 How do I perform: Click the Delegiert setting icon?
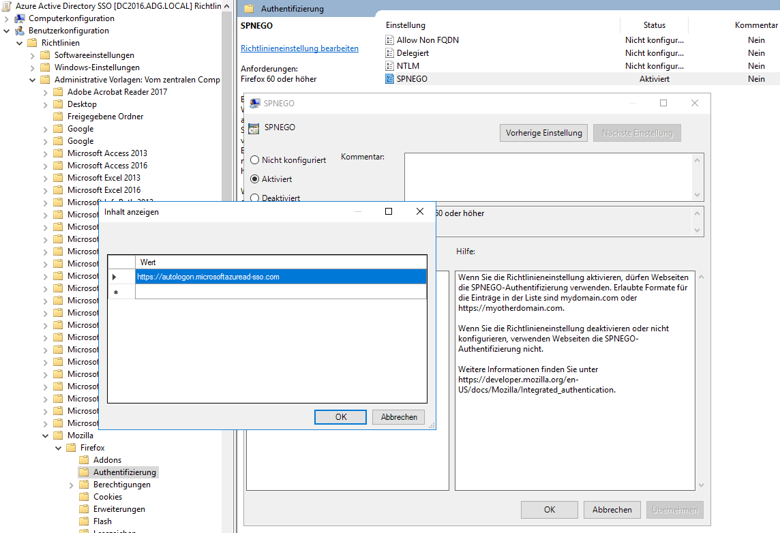(389, 52)
